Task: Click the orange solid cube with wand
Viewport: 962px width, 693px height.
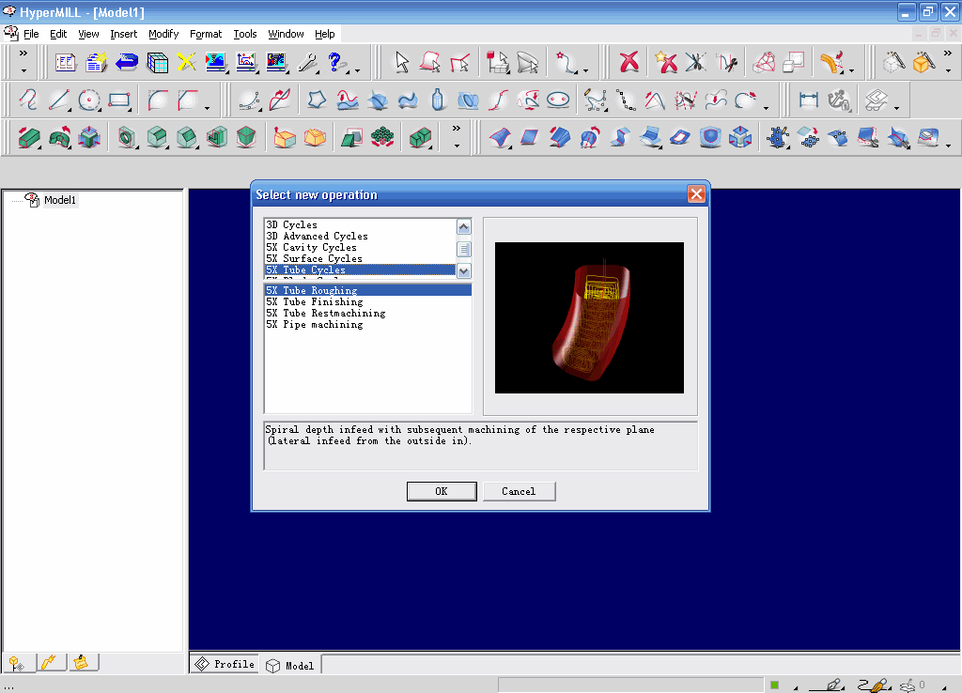Action: [923, 62]
